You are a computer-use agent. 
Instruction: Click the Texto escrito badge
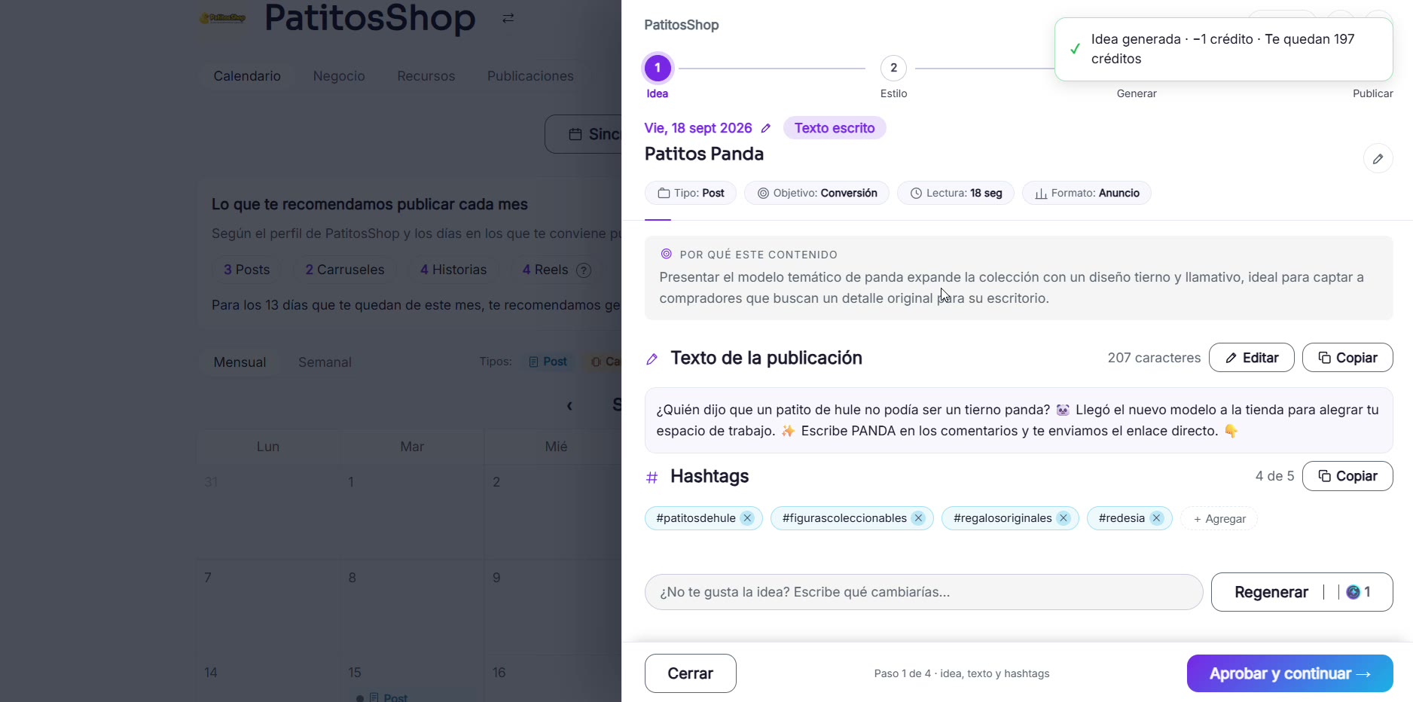[x=835, y=128]
